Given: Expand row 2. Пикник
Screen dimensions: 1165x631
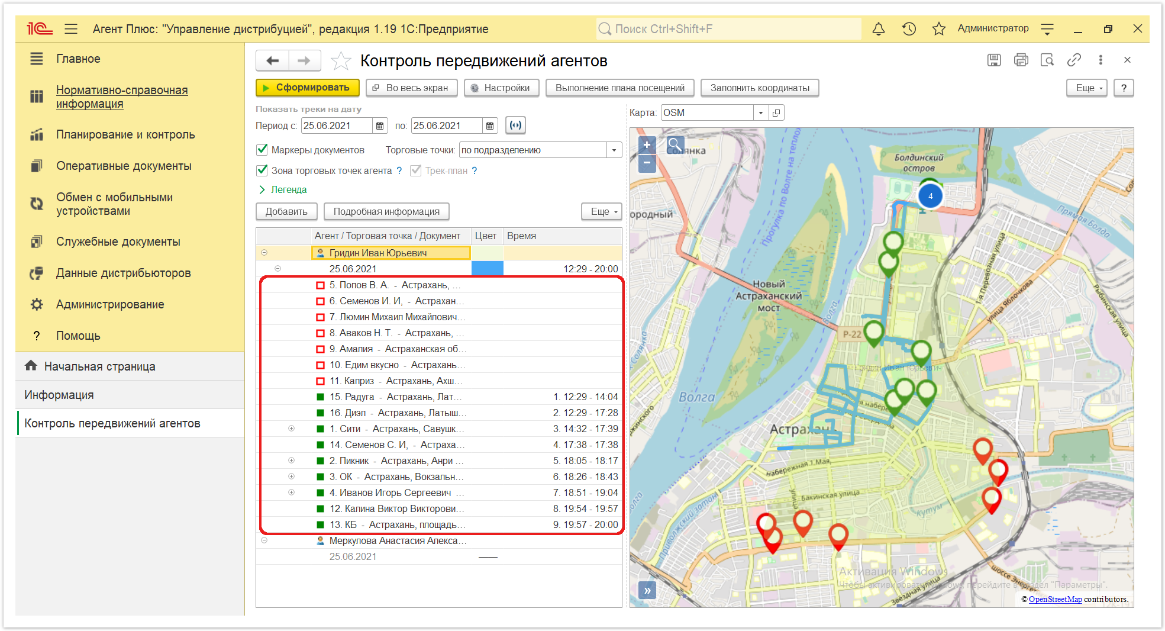Looking at the screenshot, I should point(291,461).
